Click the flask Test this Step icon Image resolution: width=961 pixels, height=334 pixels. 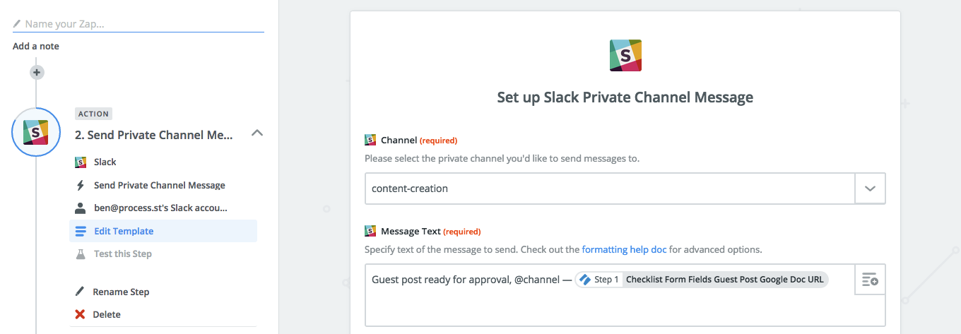click(x=80, y=254)
